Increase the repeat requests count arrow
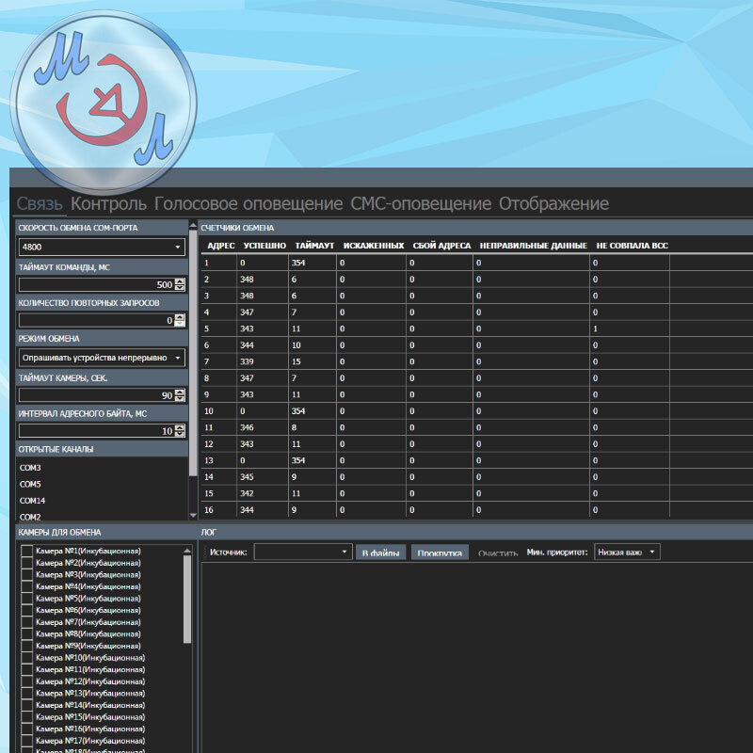This screenshot has width=753, height=753. [x=180, y=317]
